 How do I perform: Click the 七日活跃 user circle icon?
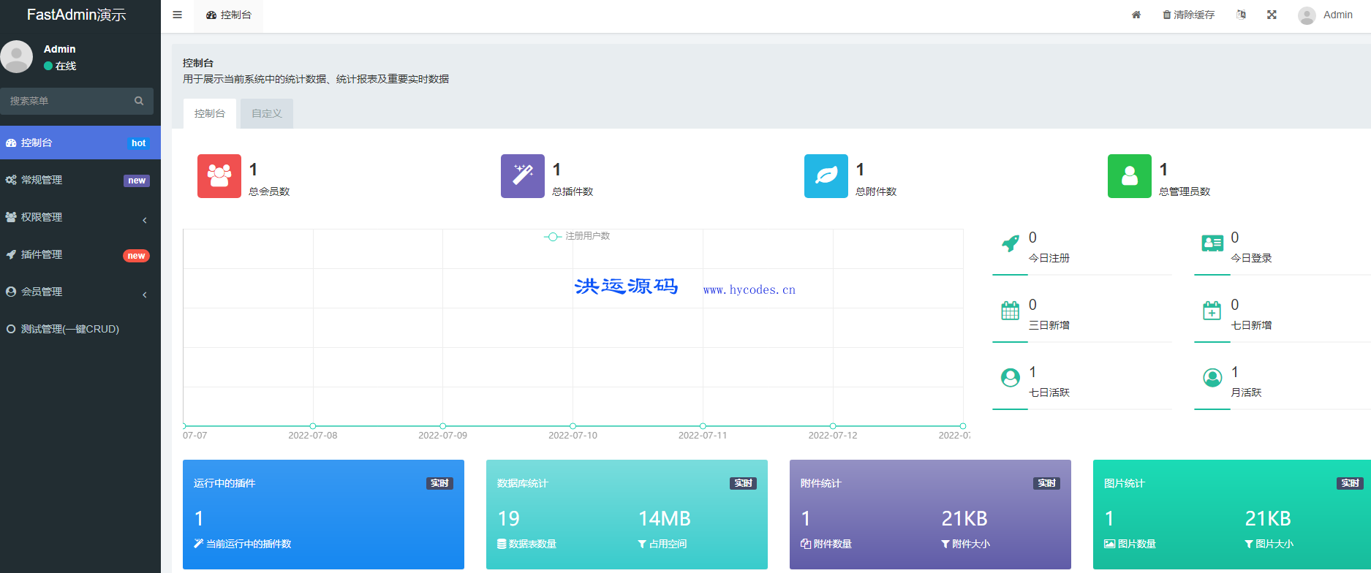(1011, 378)
